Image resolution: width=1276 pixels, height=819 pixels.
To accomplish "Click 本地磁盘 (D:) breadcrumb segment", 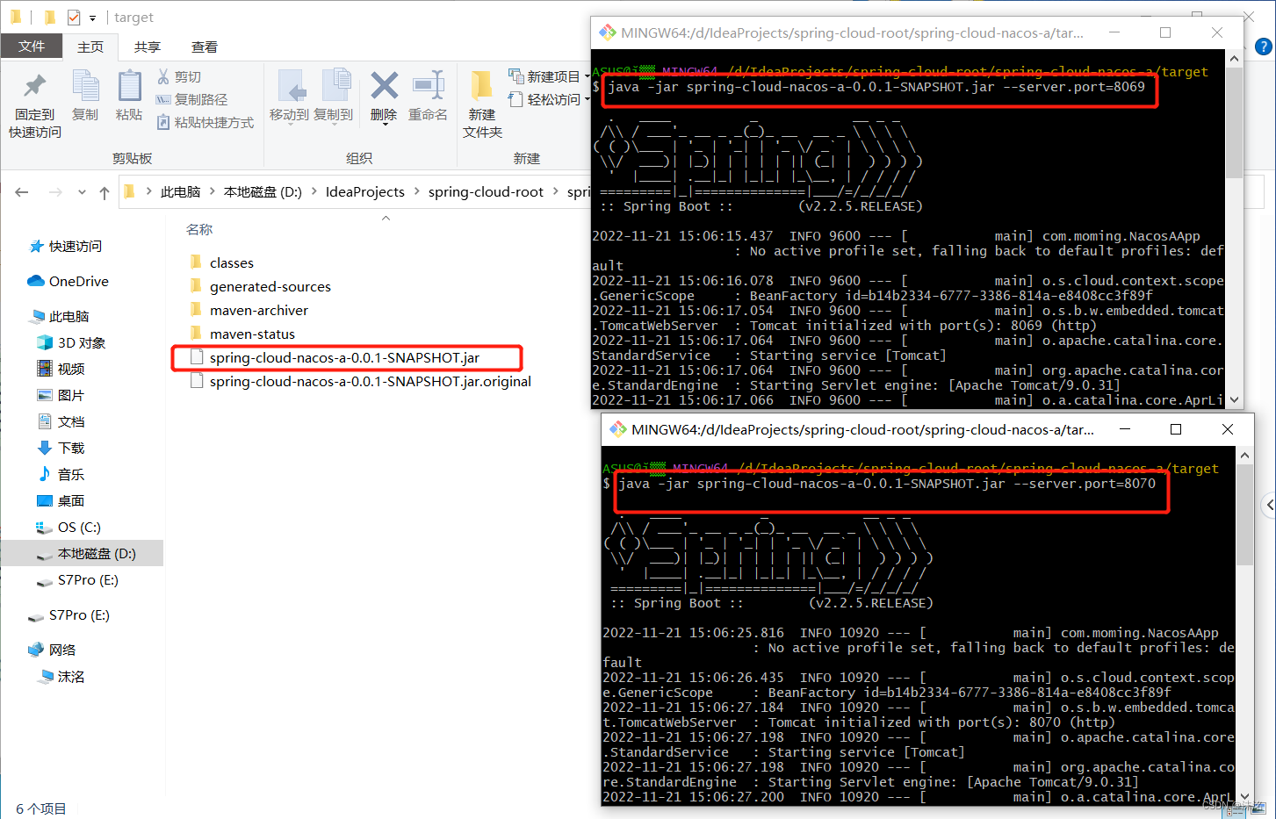I will (263, 191).
